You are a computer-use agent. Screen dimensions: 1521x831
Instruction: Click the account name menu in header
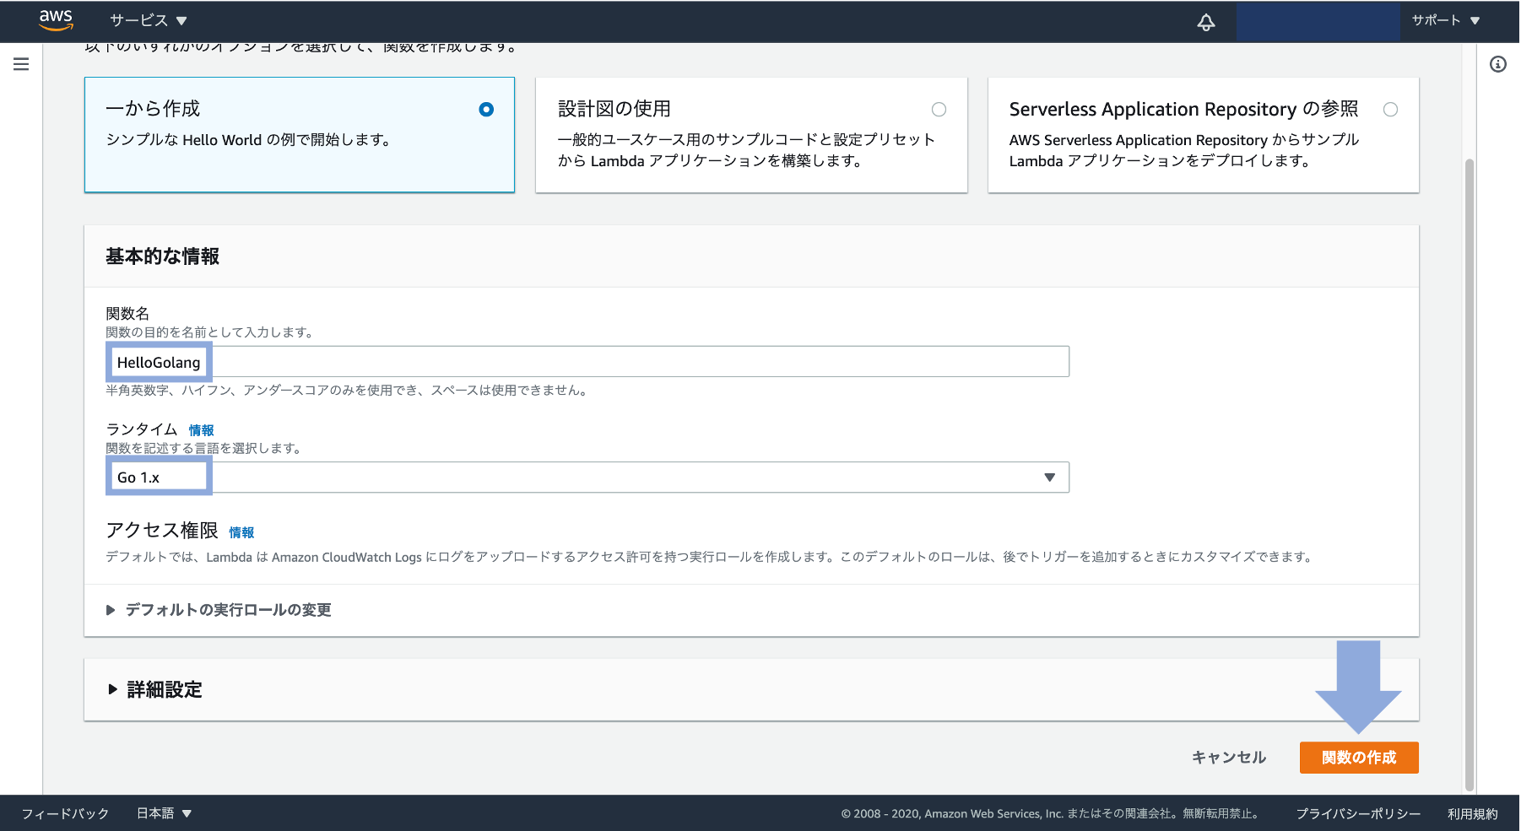[x=1318, y=22]
